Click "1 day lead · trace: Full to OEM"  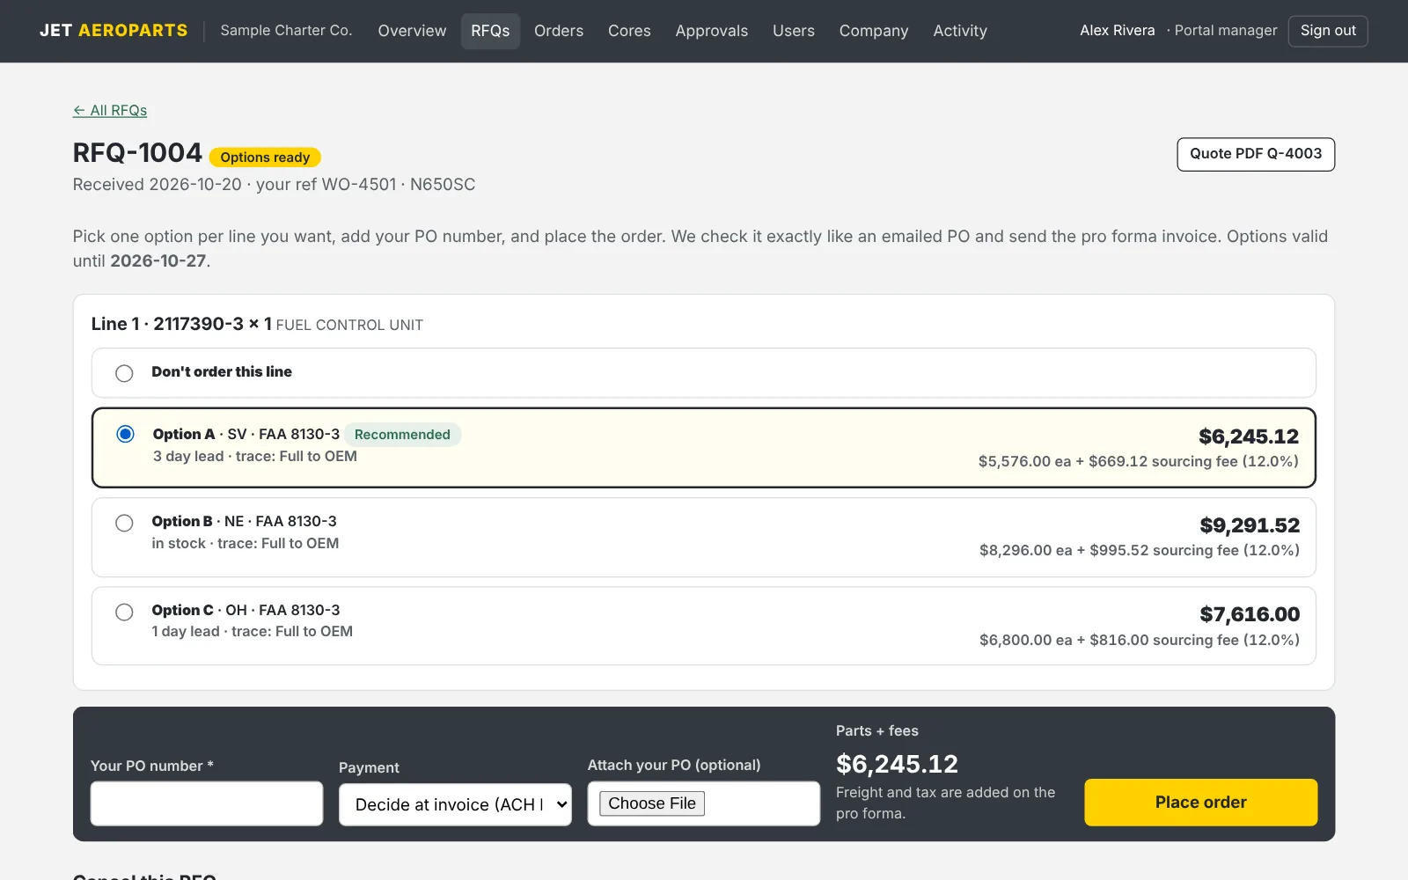click(x=253, y=631)
